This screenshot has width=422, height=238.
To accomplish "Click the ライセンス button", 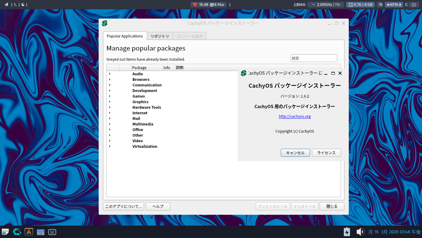I will pyautogui.click(x=326, y=153).
